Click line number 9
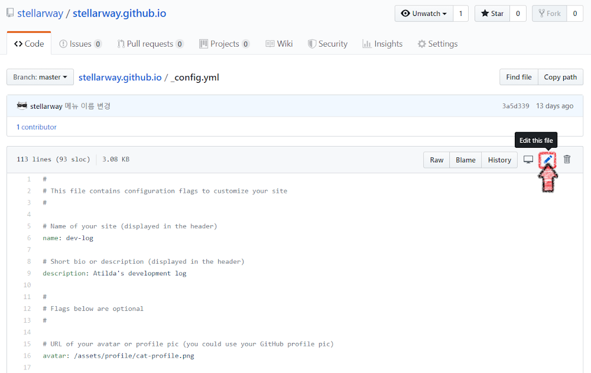The width and height of the screenshot is (591, 373). point(29,273)
